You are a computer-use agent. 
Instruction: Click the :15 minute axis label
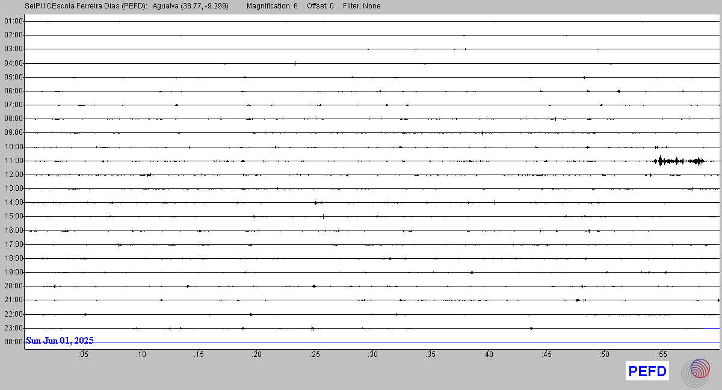tap(199, 354)
